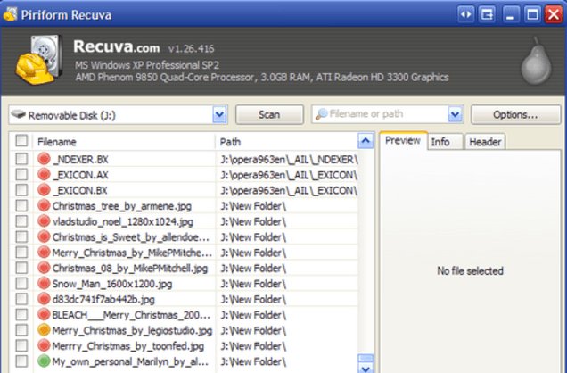
Task: Click red status icon of Christmas_08_by_MikePMitchell.jpg
Action: 44,268
